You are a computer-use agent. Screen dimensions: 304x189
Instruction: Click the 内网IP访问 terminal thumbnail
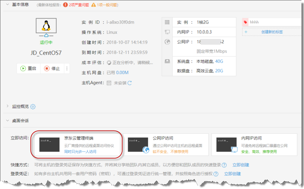[x=227, y=145]
